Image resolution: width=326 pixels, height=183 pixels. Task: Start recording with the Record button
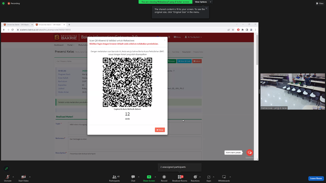164,178
